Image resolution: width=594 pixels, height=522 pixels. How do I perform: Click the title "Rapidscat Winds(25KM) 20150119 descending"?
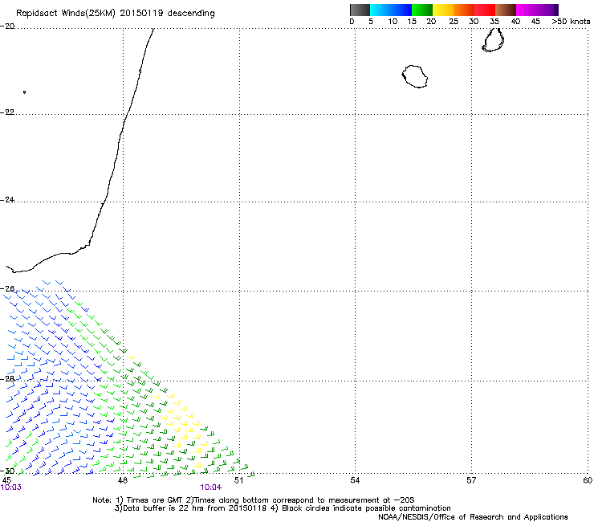pyautogui.click(x=115, y=14)
